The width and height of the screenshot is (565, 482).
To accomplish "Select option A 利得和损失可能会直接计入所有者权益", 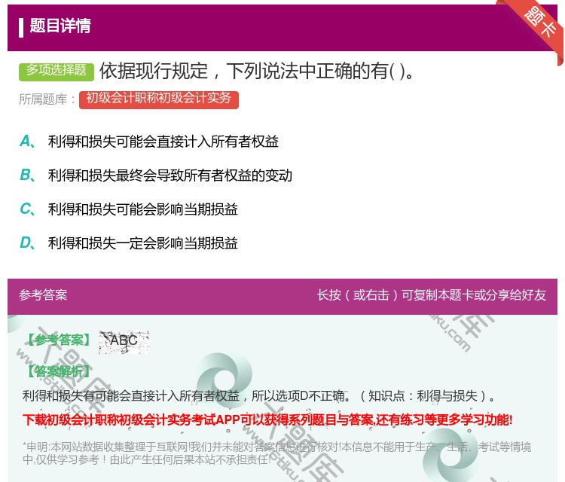I will (x=163, y=142).
